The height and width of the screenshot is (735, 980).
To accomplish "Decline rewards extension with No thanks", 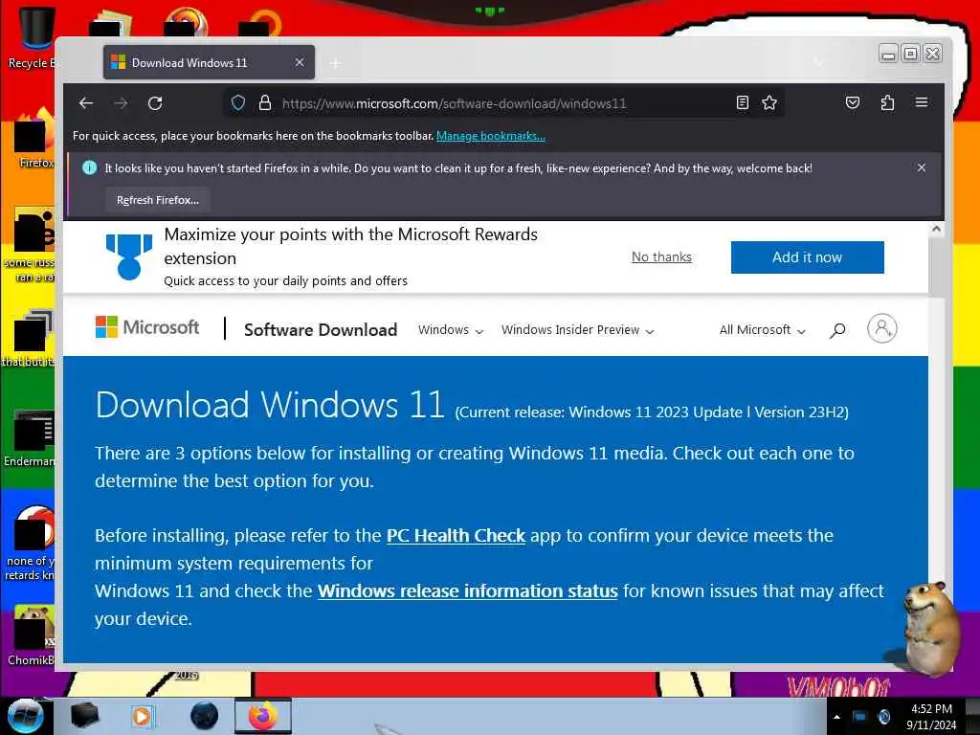I will [661, 256].
